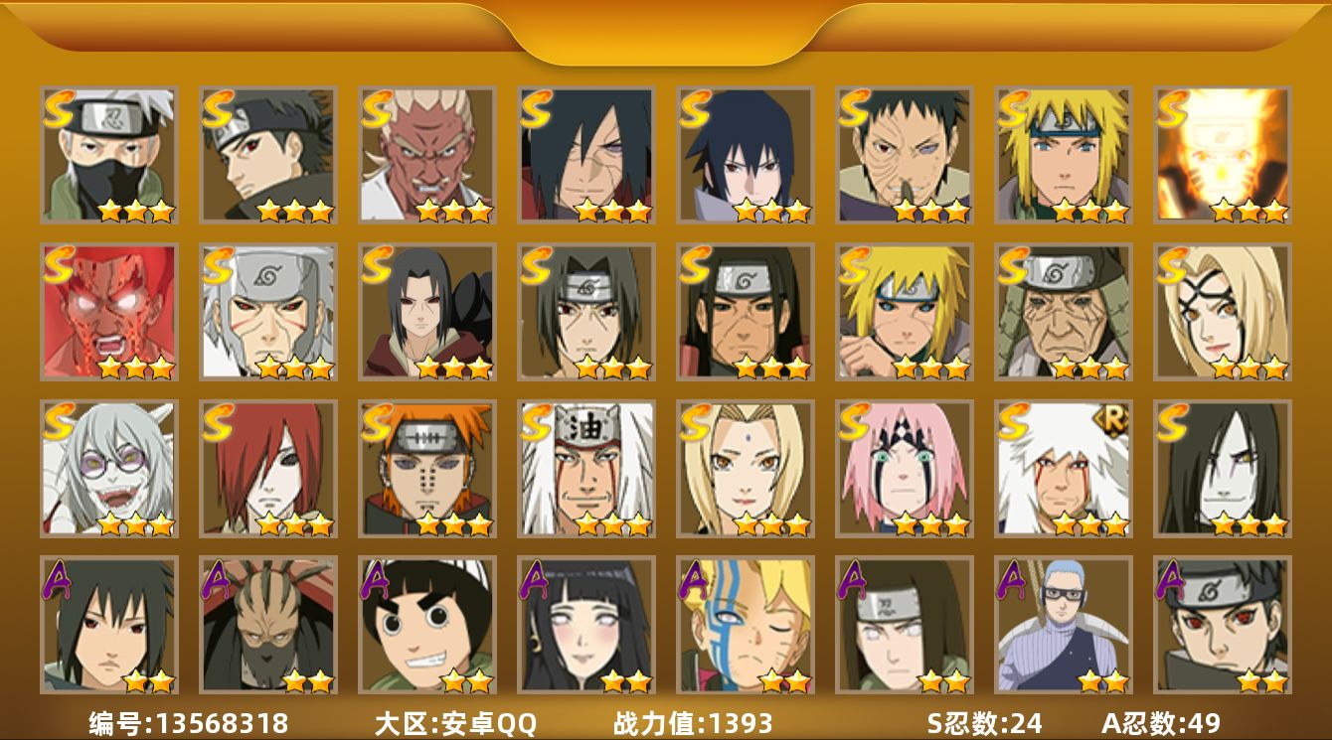Select the white-haired ninja with oil-kanji headband
This screenshot has width=1332, height=740.
click(x=586, y=468)
